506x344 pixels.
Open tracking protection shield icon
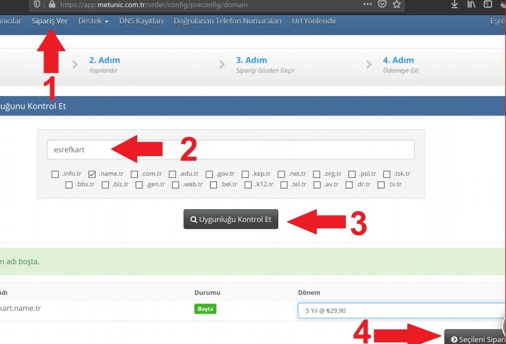pos(37,4)
